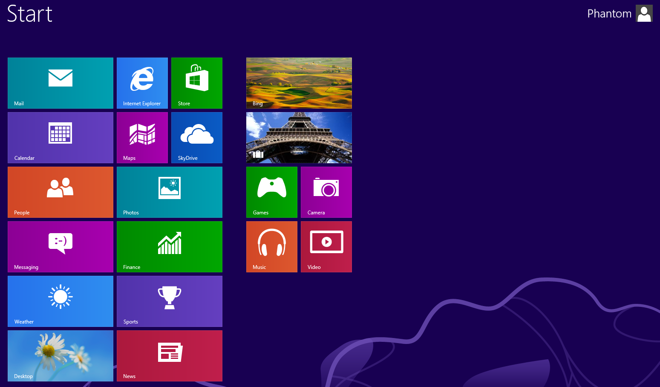Open the Games controller tile
Screen dimensions: 660x387
coord(272,192)
